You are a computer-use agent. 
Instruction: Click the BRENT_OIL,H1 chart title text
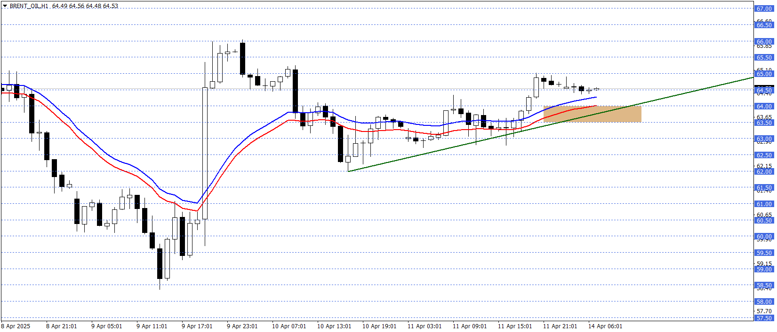pos(29,6)
